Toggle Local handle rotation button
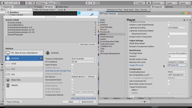 pyautogui.click(x=50, y=3)
